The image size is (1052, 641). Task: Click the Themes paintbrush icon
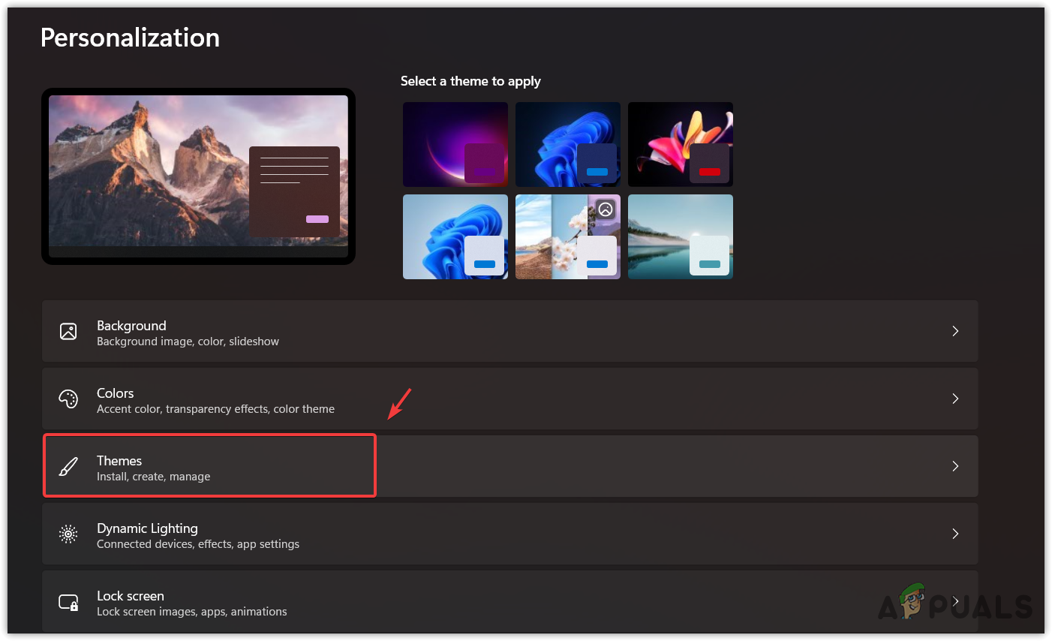[68, 466]
